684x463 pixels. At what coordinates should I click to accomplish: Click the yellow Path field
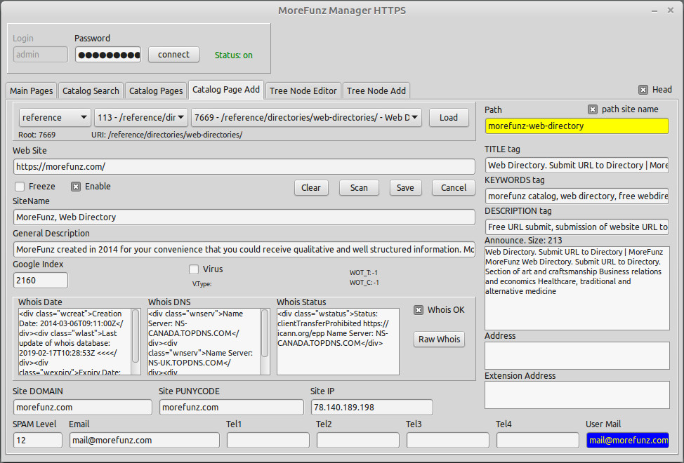click(577, 126)
